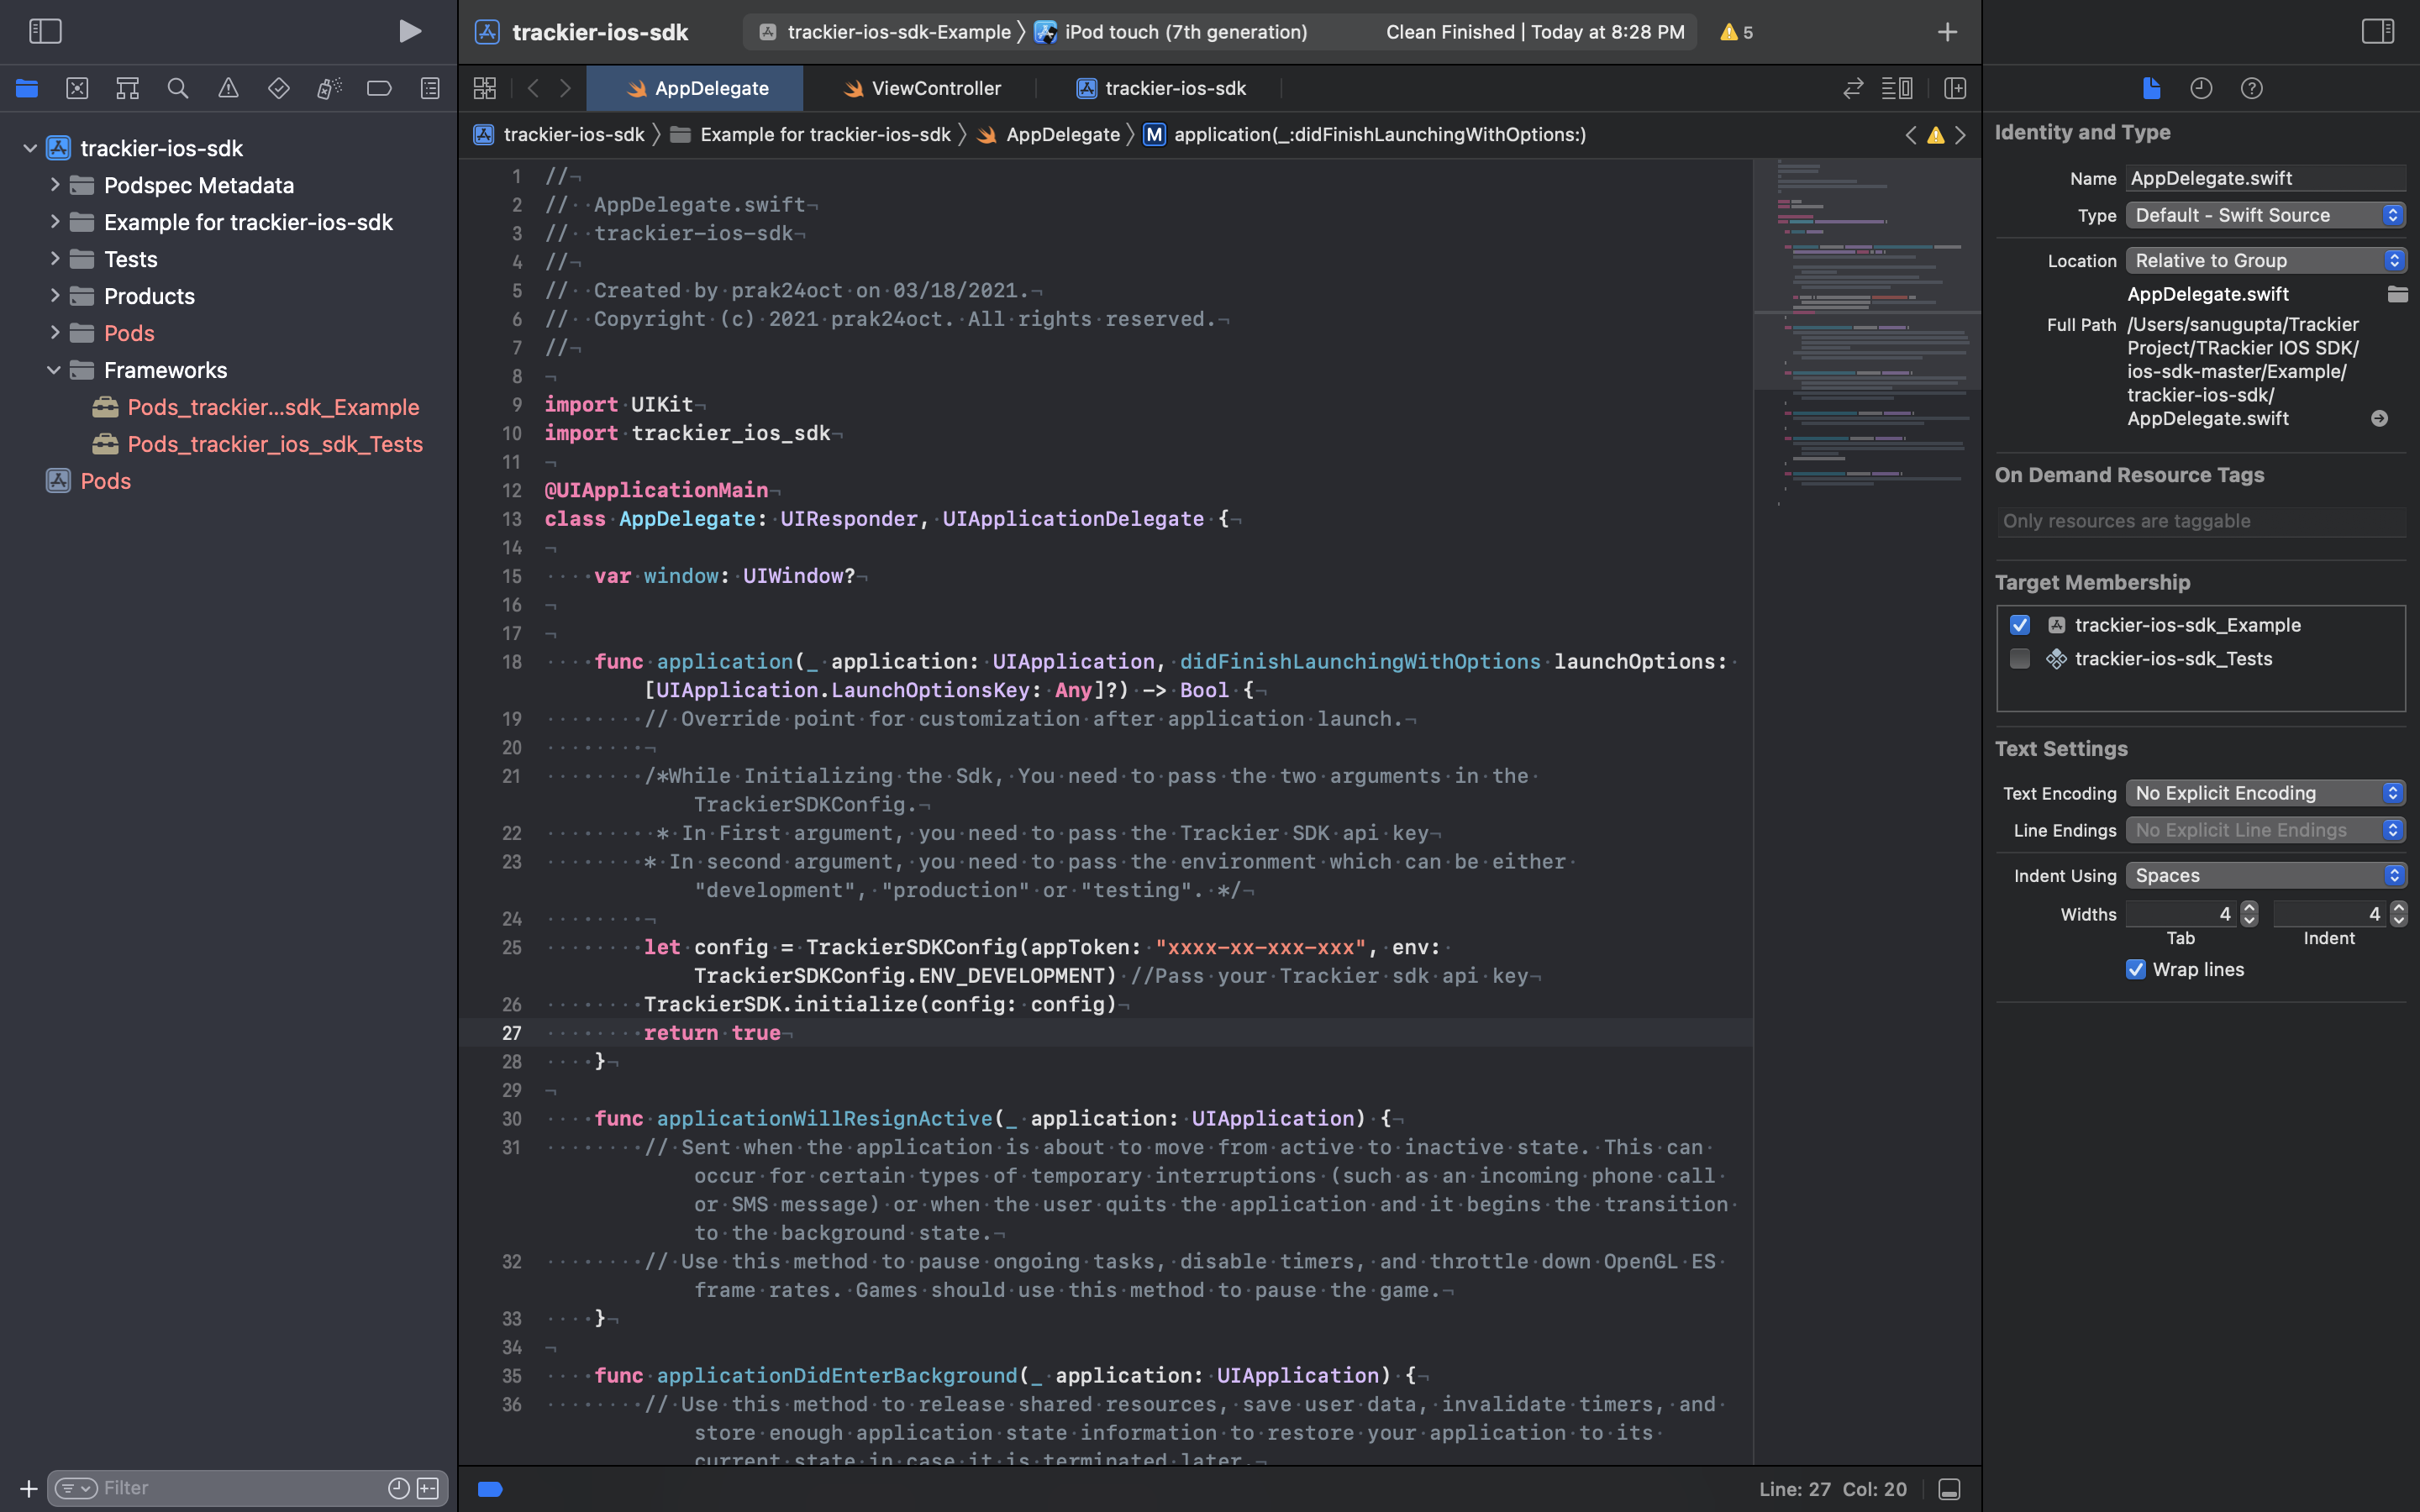
Task: Open the Source Control navigator
Action: click(77, 88)
